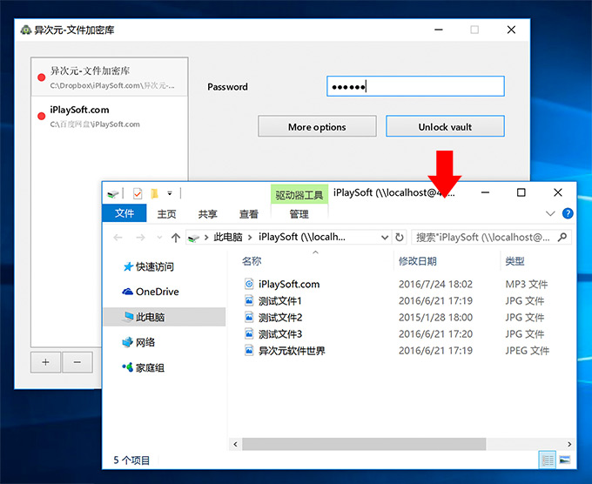Switch to the 主页 ribbon tab
This screenshot has height=484, width=592.
point(166,214)
